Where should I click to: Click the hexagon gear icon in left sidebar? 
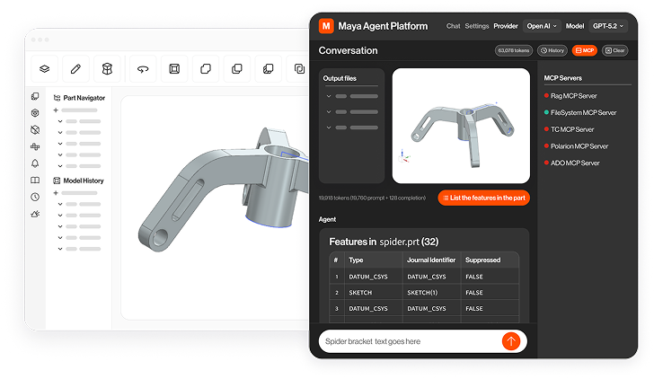pos(35,113)
